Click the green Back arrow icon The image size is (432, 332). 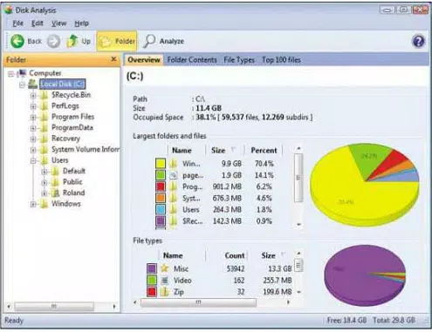[17, 41]
